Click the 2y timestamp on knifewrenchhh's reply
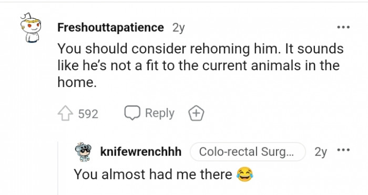Viewport: 368px width, 195px height. 321,152
